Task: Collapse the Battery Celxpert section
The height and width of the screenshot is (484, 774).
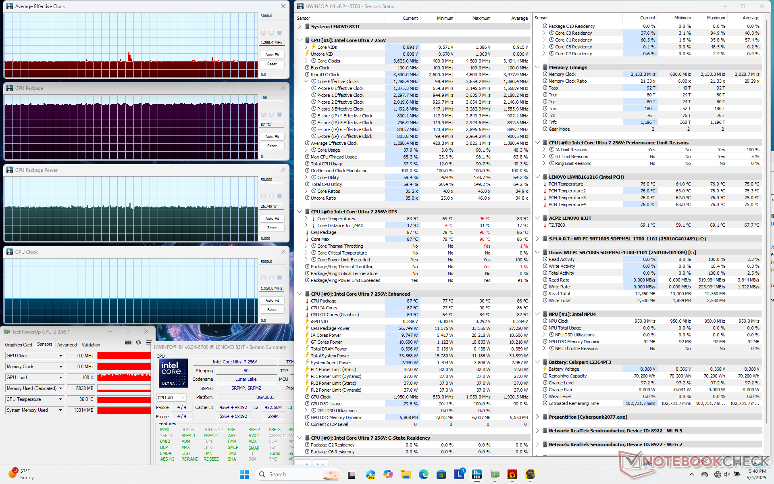Action: pyautogui.click(x=537, y=362)
